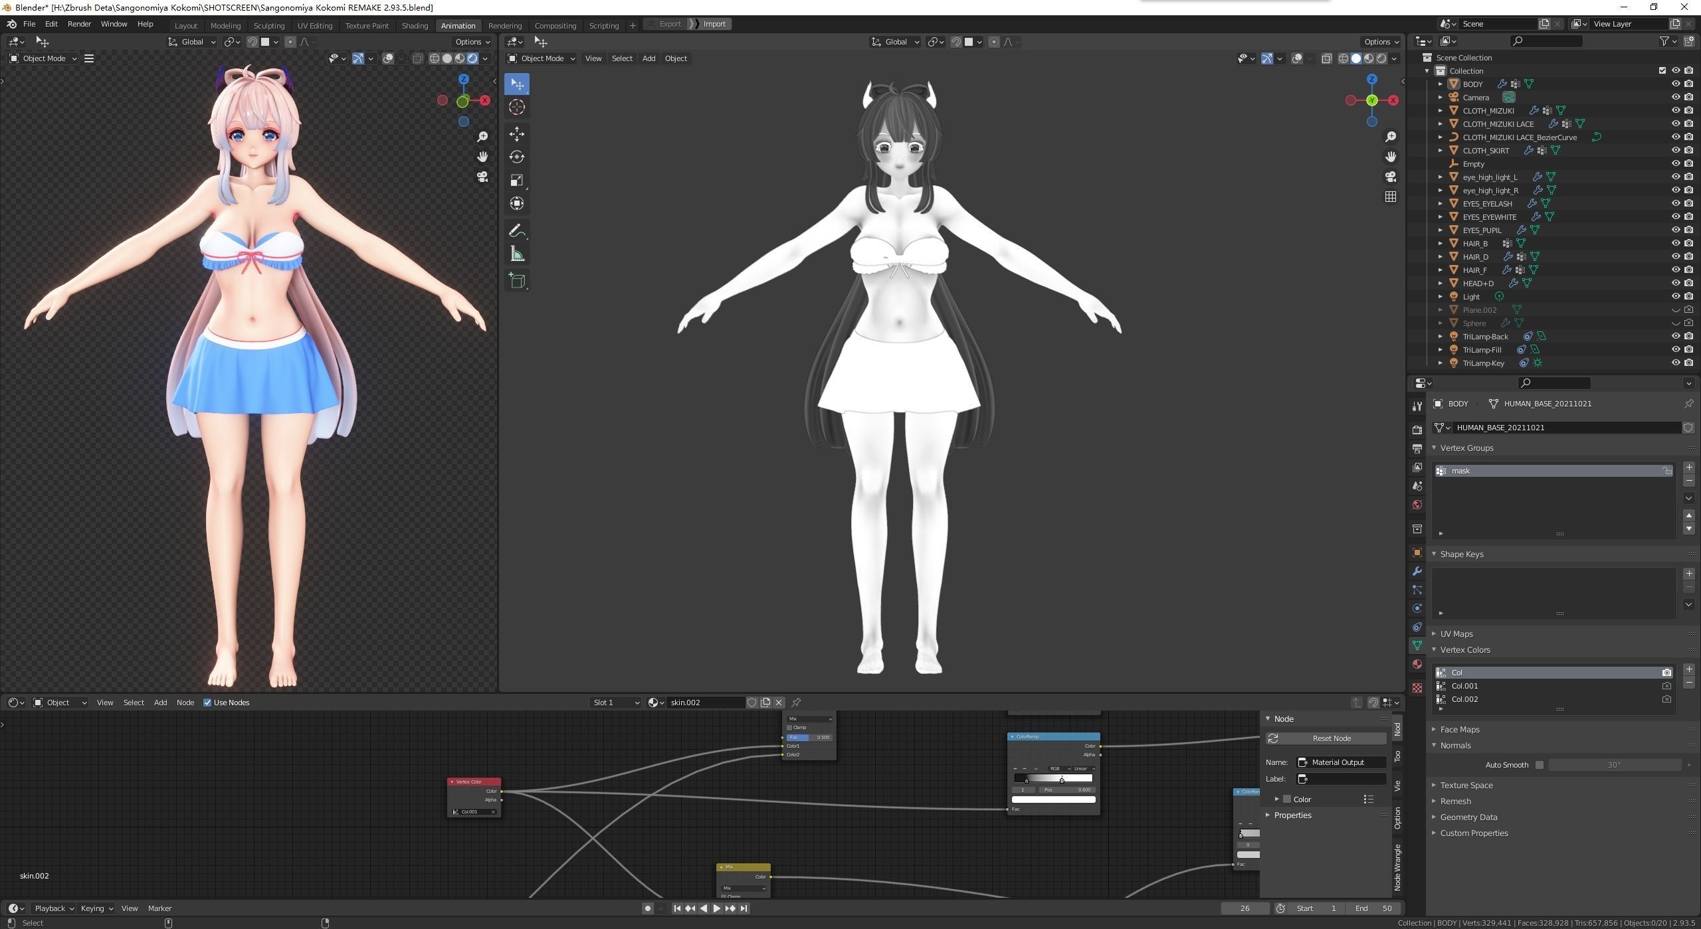
Task: Open Object Mode dropdown in right viewport
Action: (x=542, y=58)
